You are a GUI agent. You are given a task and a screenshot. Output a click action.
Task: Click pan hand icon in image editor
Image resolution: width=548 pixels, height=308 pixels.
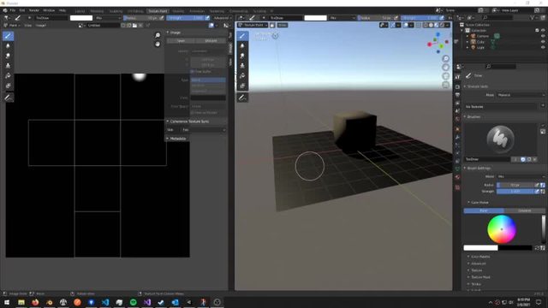[x=158, y=44]
